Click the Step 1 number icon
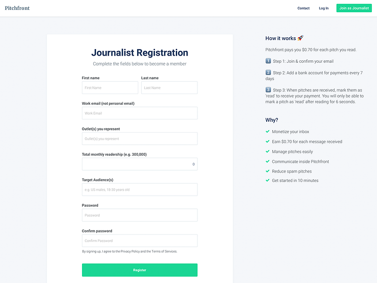377x283 pixels. [268, 61]
